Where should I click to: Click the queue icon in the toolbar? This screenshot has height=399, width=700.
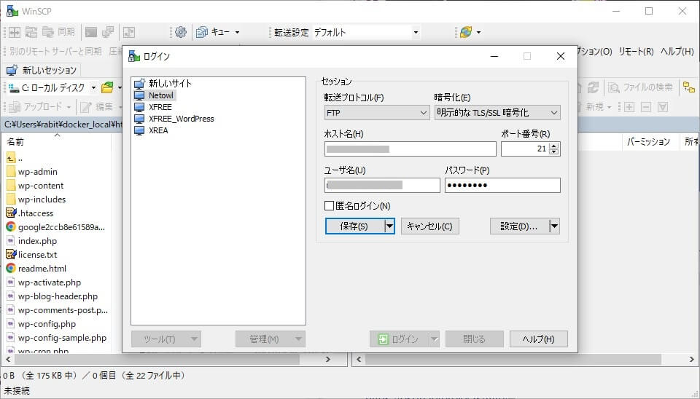click(201, 32)
